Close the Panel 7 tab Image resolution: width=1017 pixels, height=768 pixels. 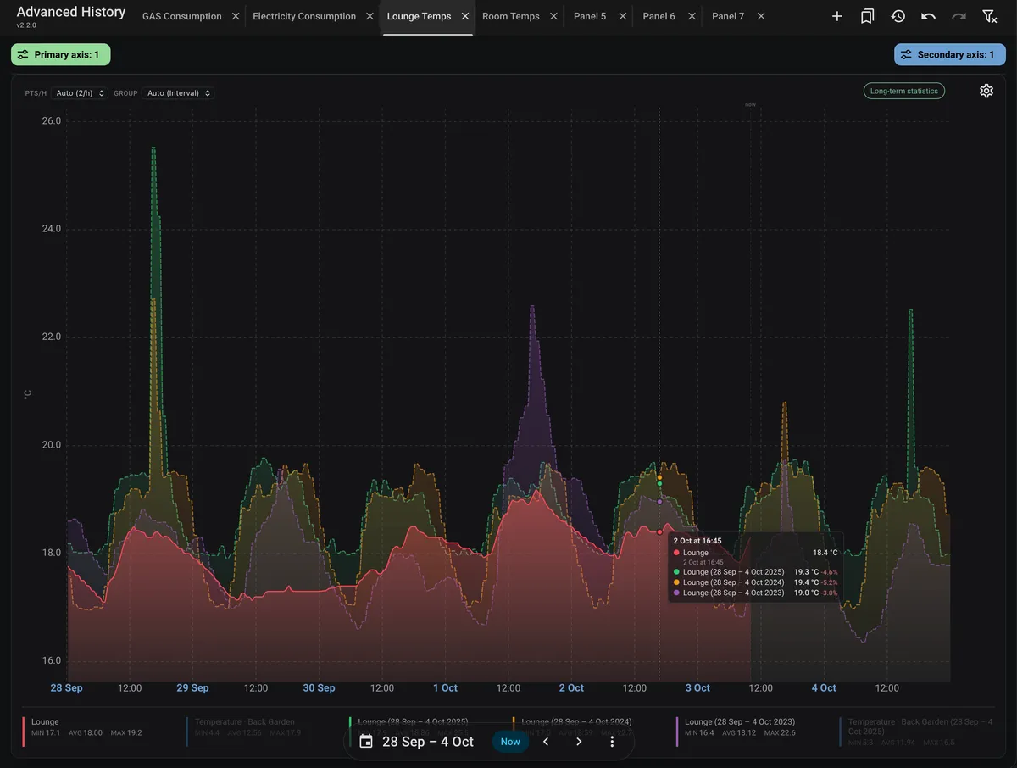[x=761, y=16]
